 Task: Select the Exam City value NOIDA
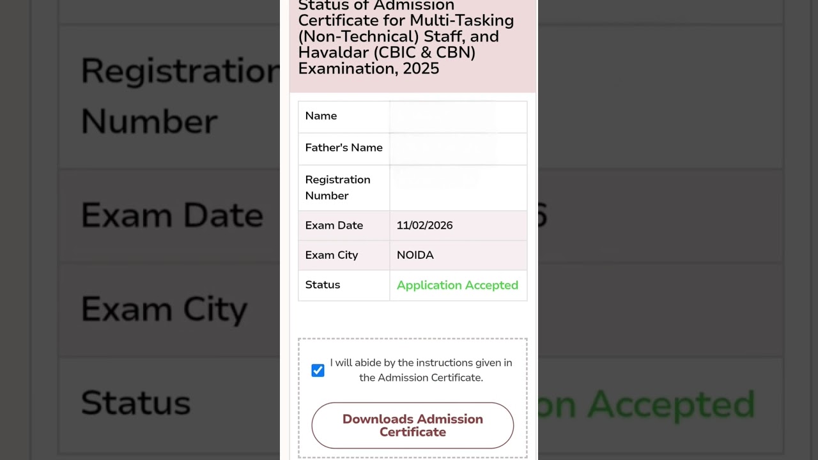pos(415,255)
